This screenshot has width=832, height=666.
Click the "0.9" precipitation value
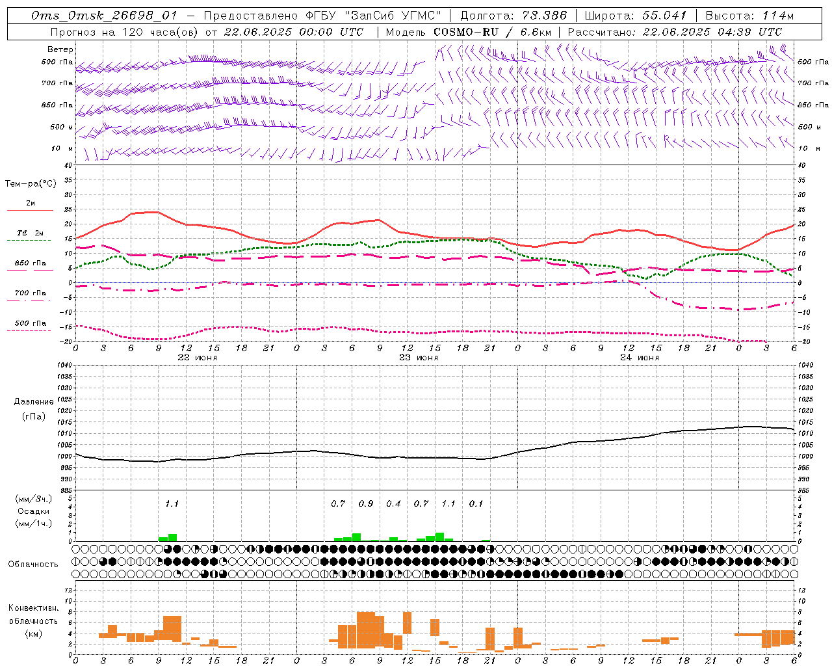(366, 504)
